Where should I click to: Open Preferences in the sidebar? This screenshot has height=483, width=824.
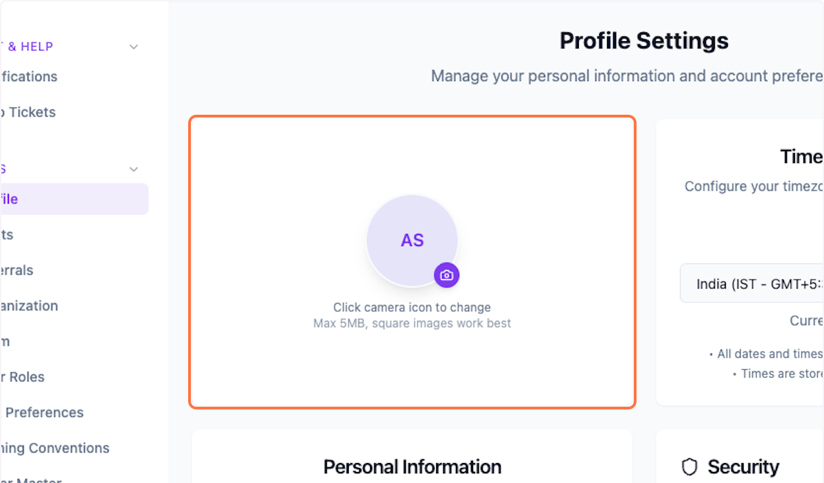[x=41, y=412]
